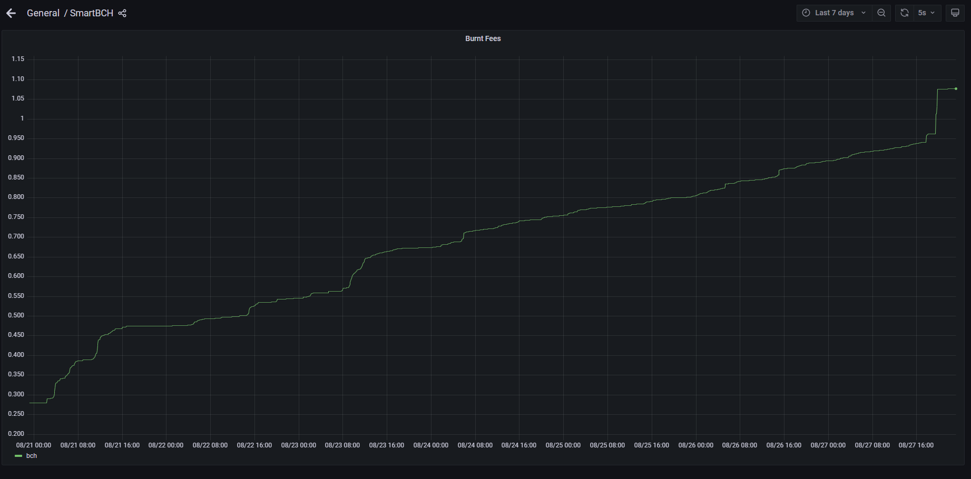This screenshot has height=479, width=971.
Task: Click the 08/26 00:00 x-axis label
Action: pyautogui.click(x=696, y=445)
